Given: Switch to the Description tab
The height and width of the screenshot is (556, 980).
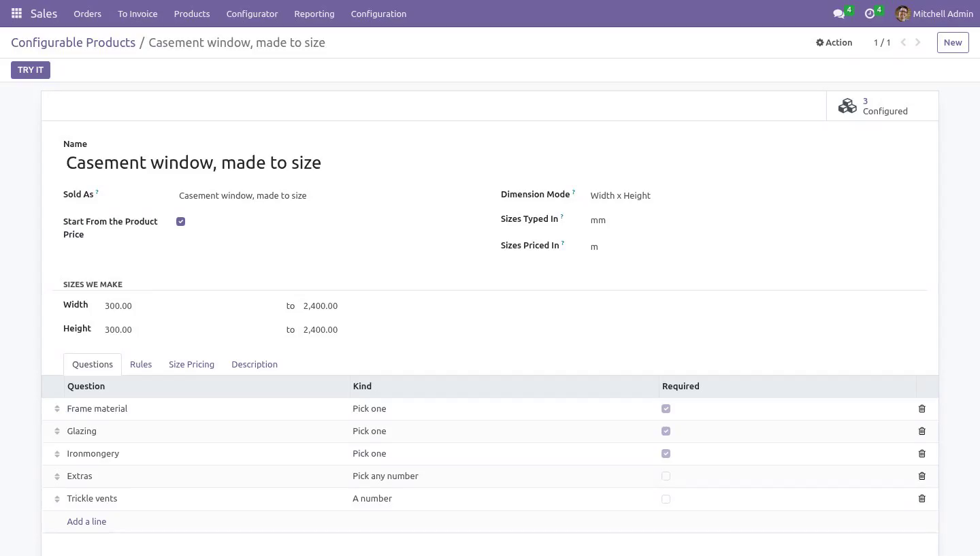Looking at the screenshot, I should tap(255, 365).
